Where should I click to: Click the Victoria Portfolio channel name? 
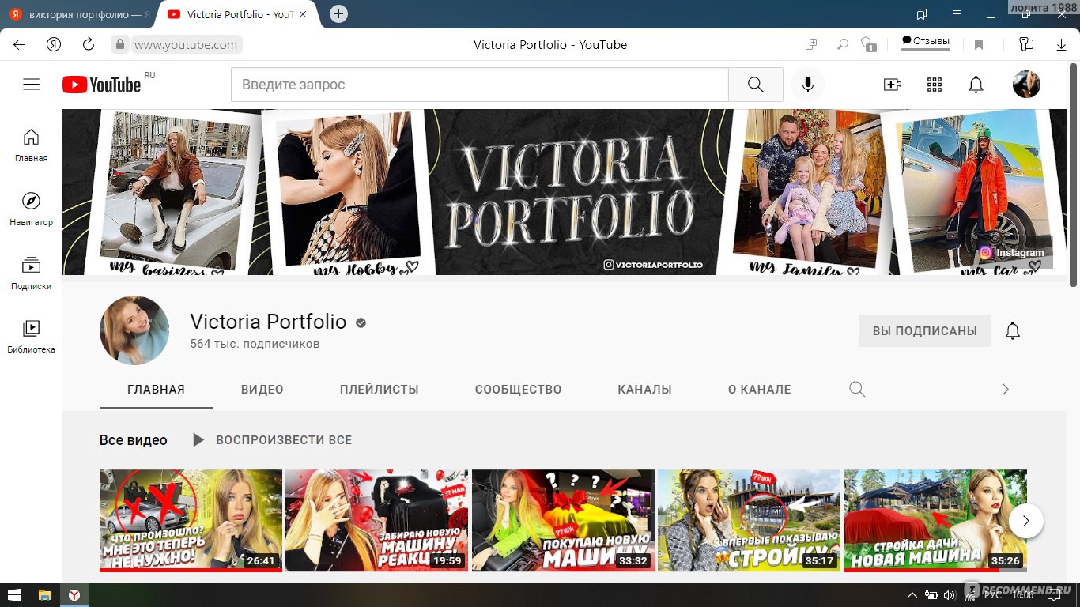[x=268, y=322]
